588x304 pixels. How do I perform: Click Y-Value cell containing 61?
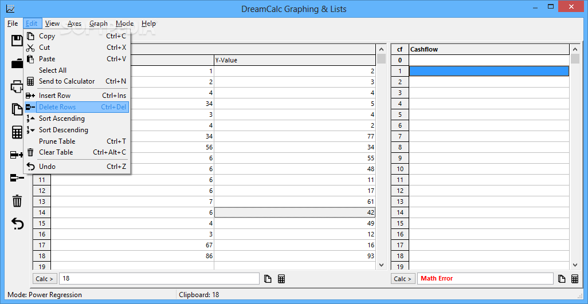295,202
